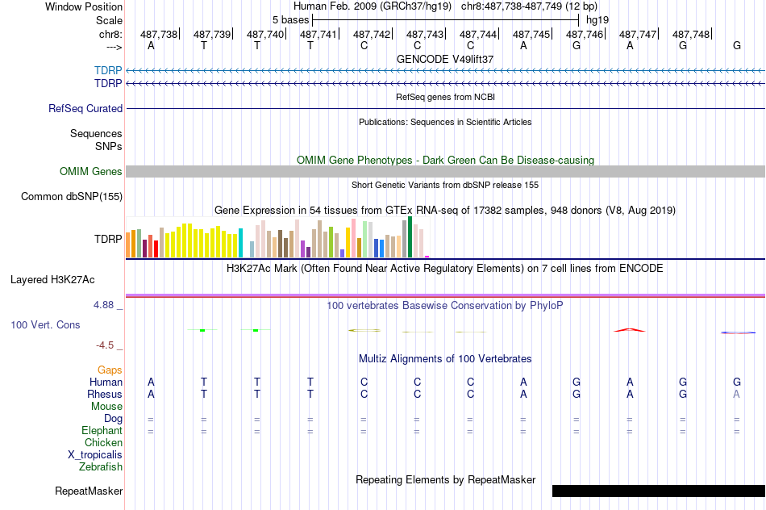The width and height of the screenshot is (766, 510).
Task: Open the RepeatMasker track label
Action: (89, 491)
